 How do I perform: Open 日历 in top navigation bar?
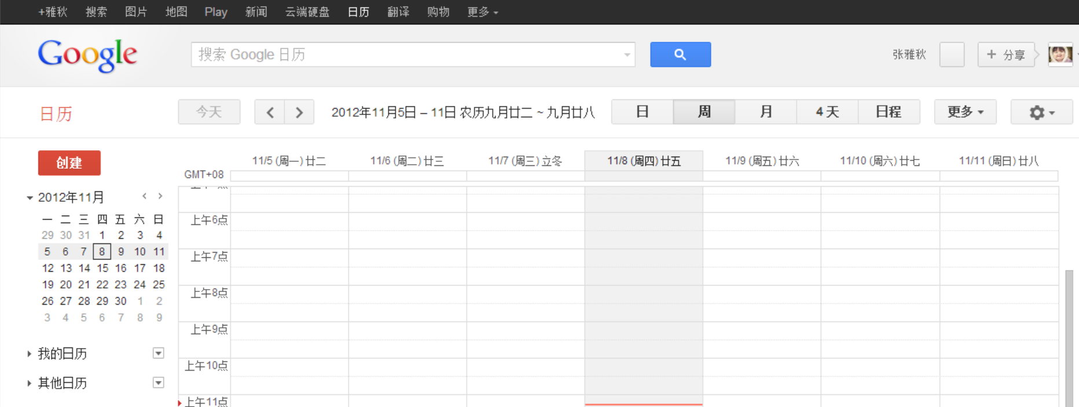[358, 12]
